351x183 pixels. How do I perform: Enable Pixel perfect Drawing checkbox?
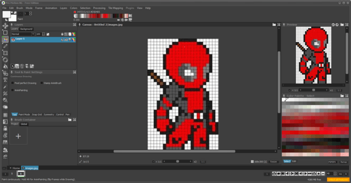pos(13,83)
